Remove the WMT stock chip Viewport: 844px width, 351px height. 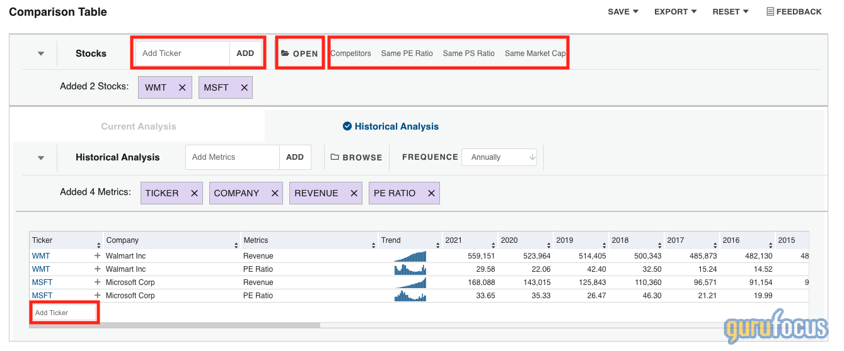pyautogui.click(x=182, y=87)
